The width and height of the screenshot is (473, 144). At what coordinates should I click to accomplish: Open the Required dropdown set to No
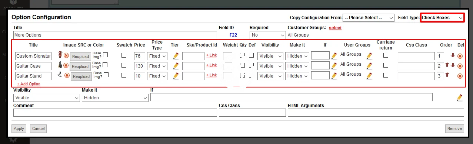[x=267, y=35]
